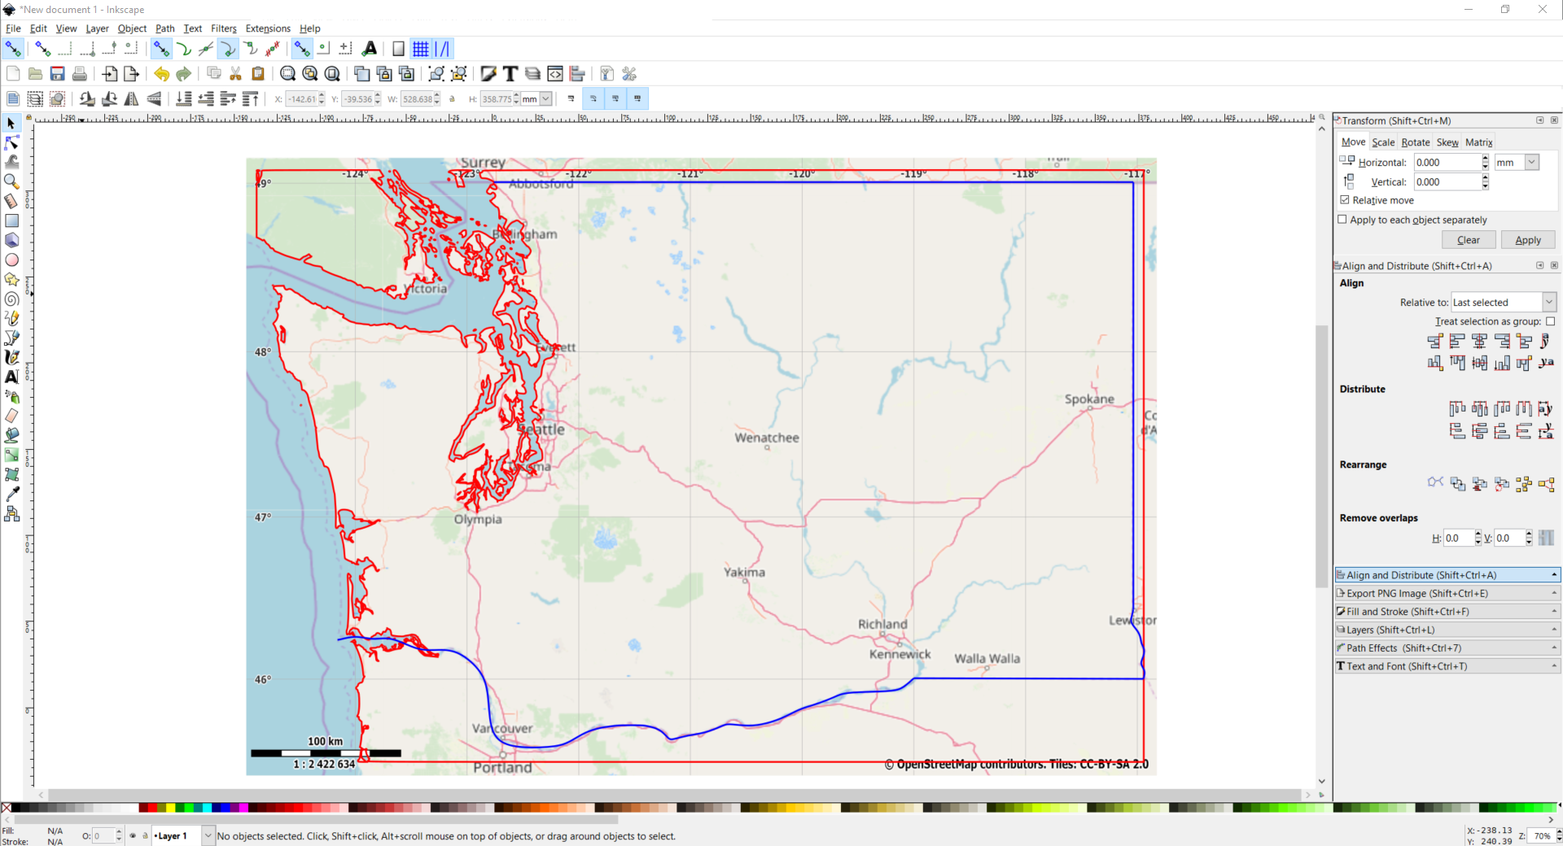Switch to the Rotate tab
The image size is (1563, 846).
(1415, 142)
